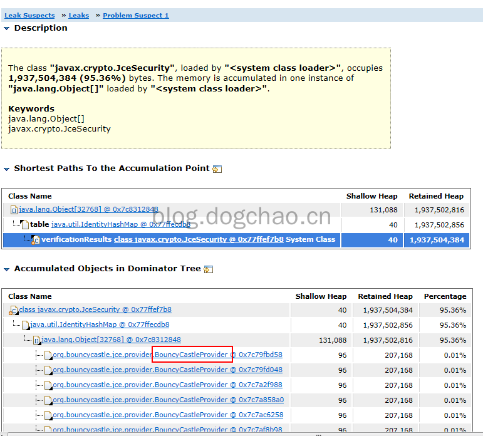Click object icon beside table IdentityHashMap in Shortest Paths

[x=24, y=225]
